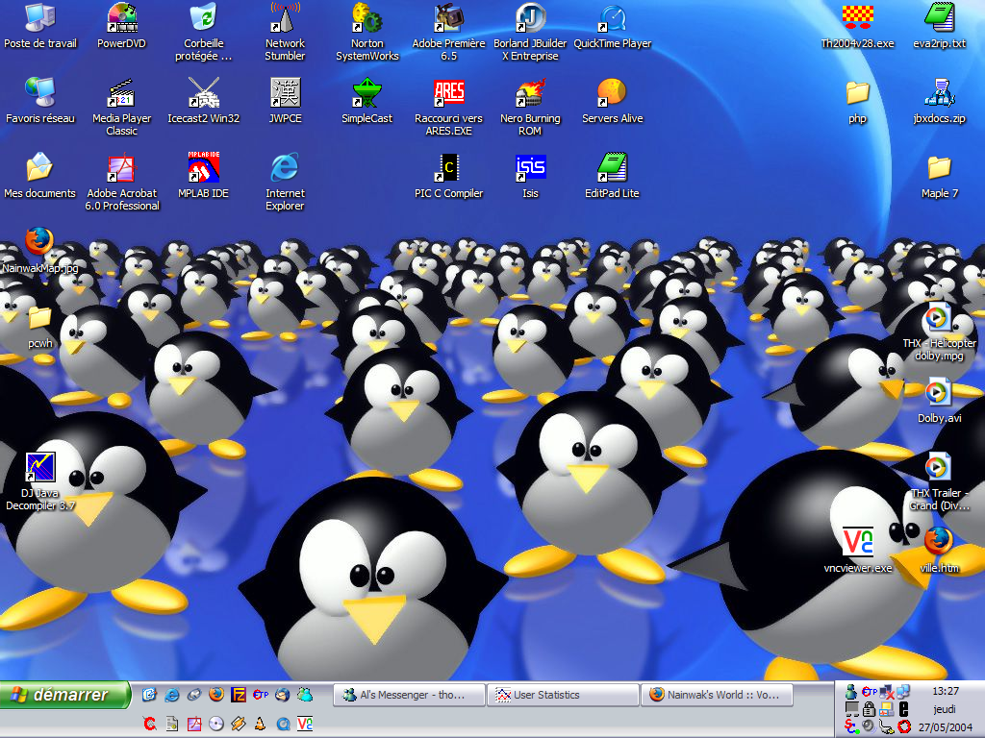Launch VLC cone icon in quick launch
The width and height of the screenshot is (985, 738).
[260, 725]
